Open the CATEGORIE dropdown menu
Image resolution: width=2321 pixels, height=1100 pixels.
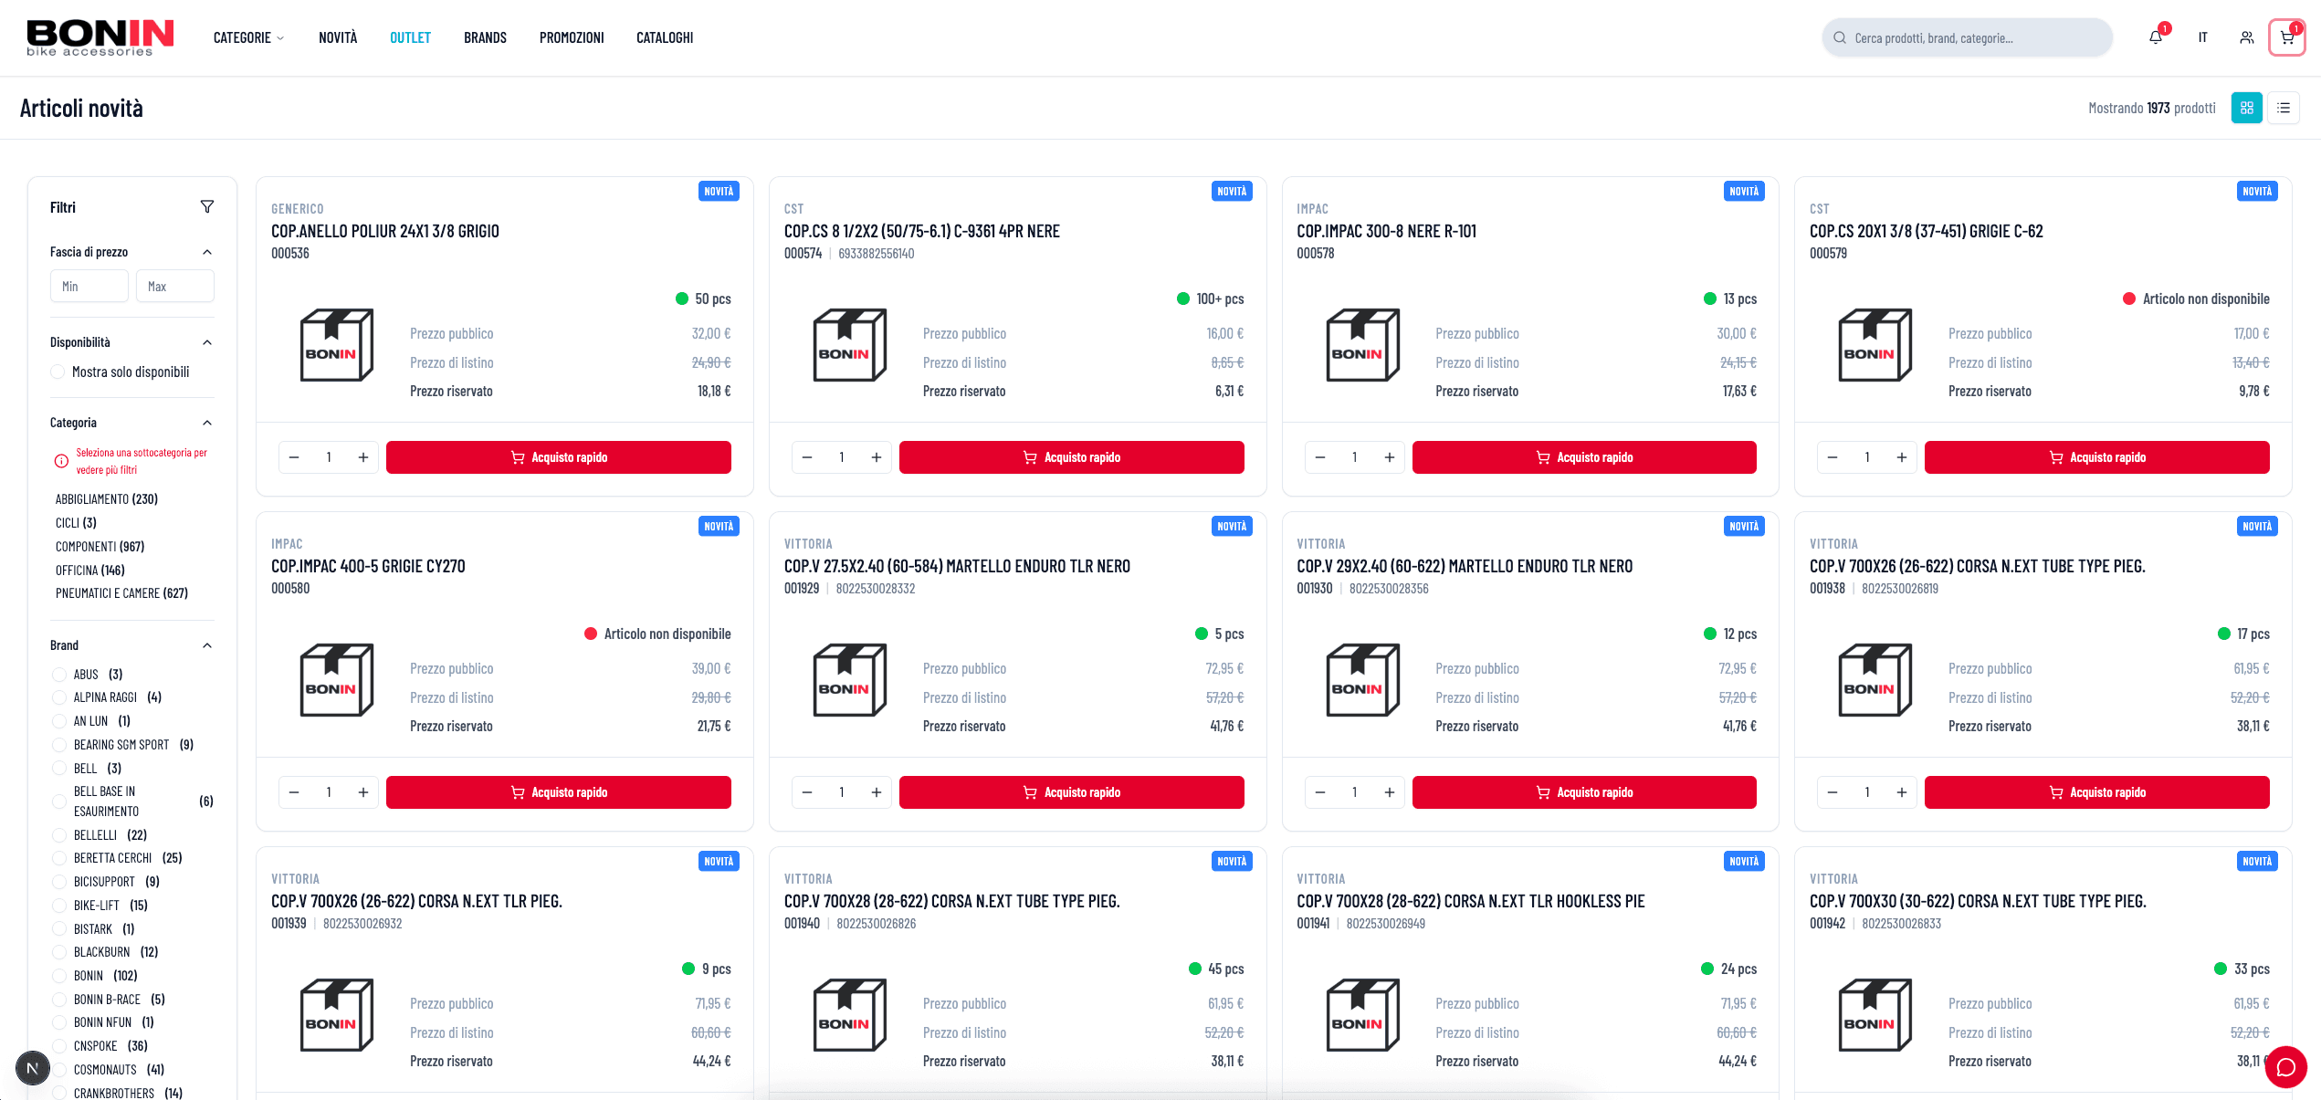click(248, 37)
